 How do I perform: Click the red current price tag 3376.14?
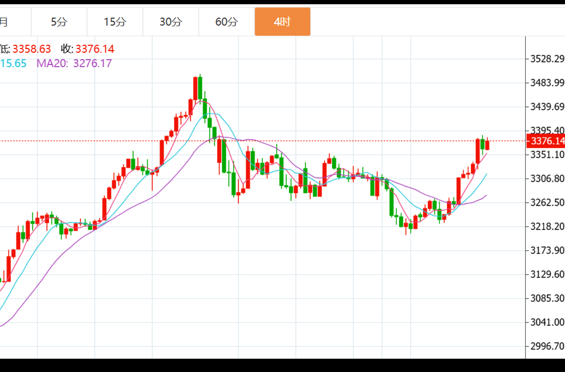point(545,140)
